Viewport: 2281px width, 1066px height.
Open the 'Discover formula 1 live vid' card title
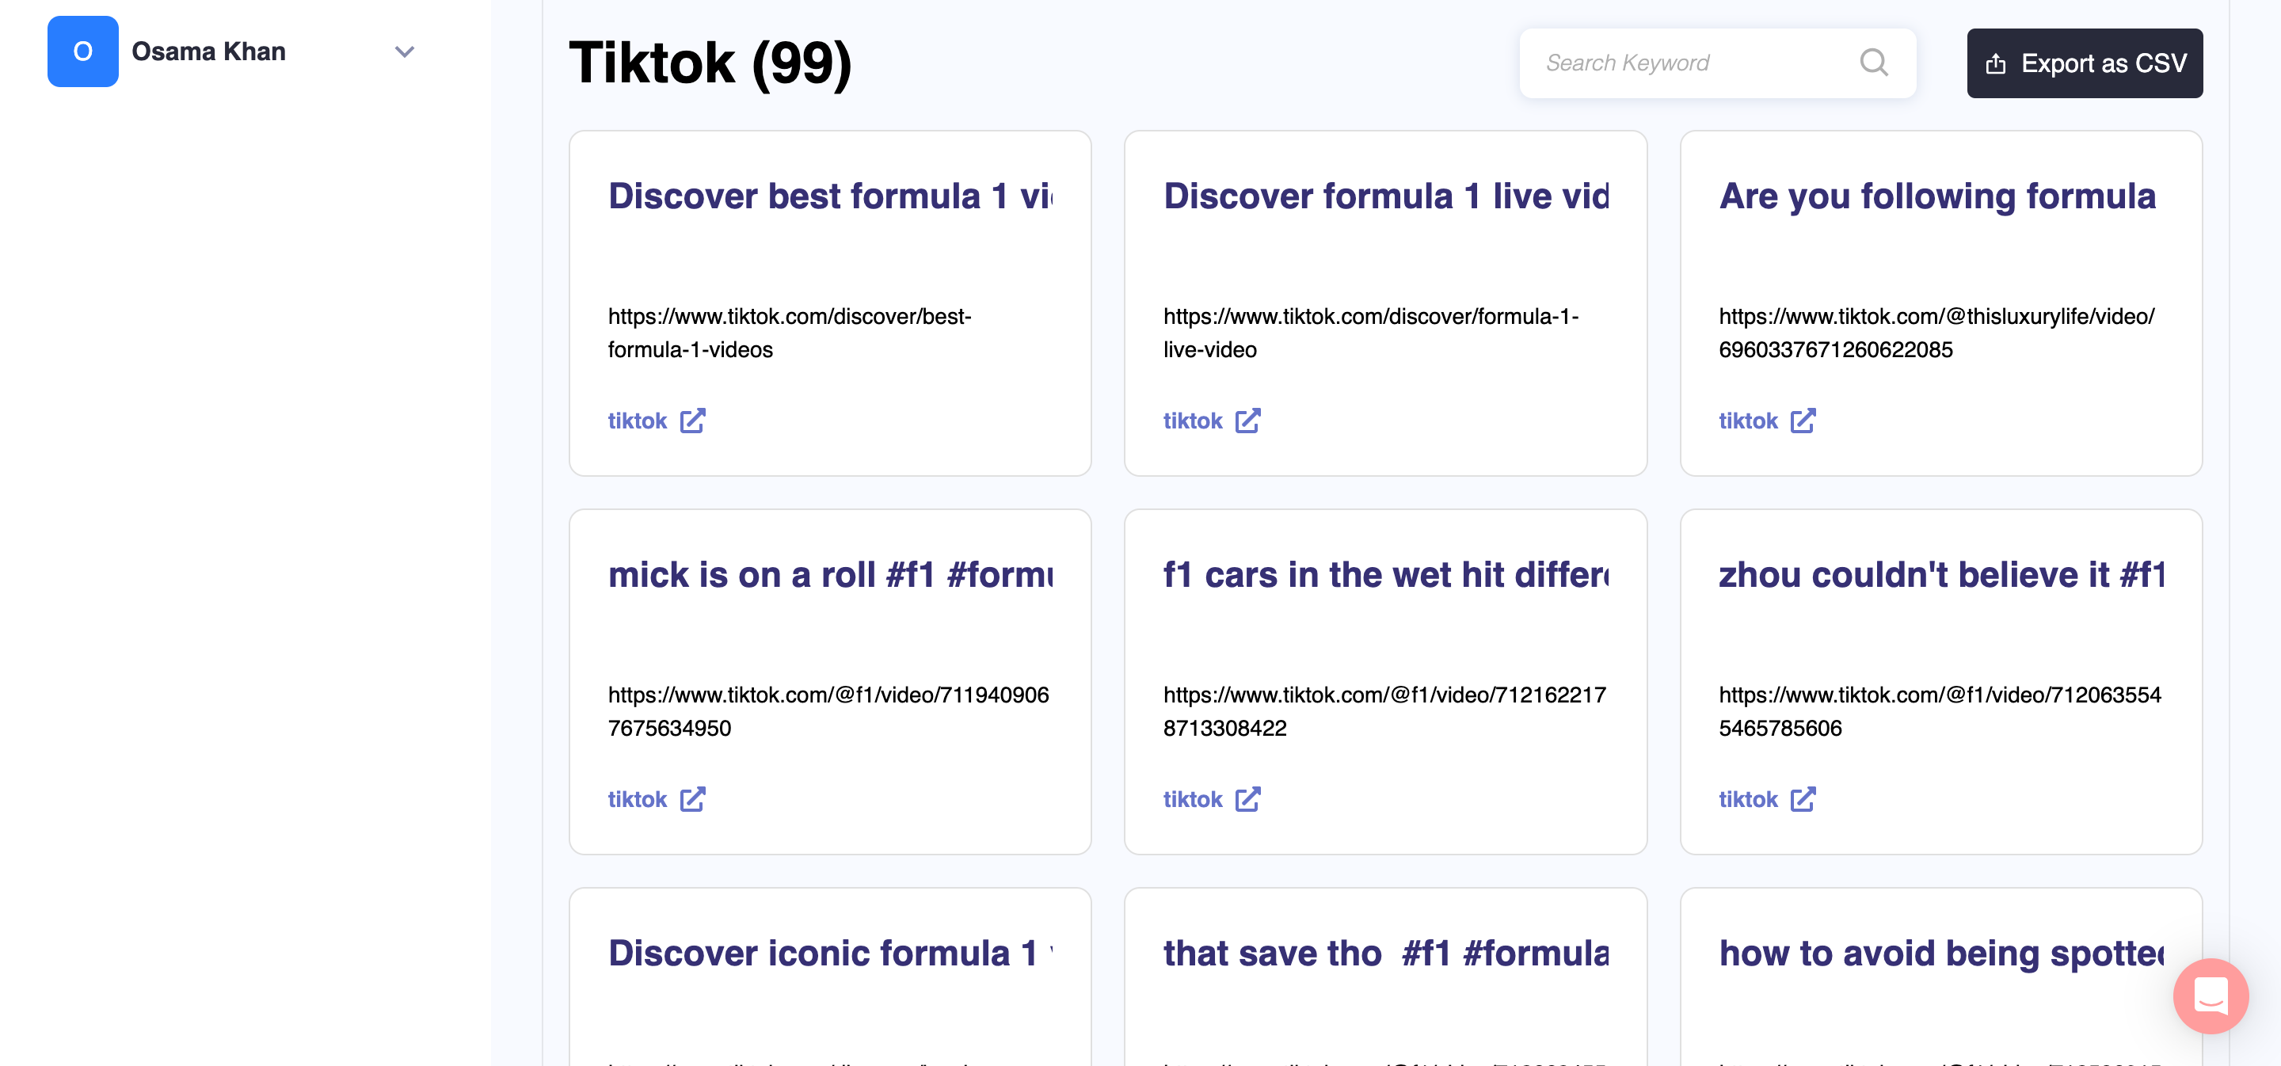click(x=1385, y=196)
